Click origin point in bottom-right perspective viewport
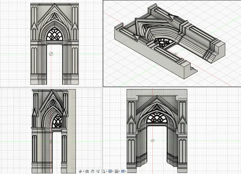The height and width of the screenshot is (174, 241). click(153, 141)
